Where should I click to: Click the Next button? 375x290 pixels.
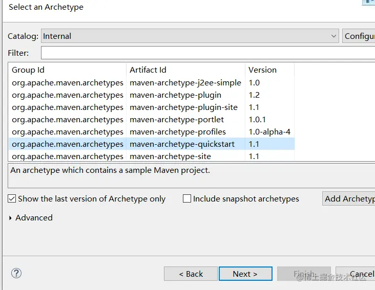point(245,274)
